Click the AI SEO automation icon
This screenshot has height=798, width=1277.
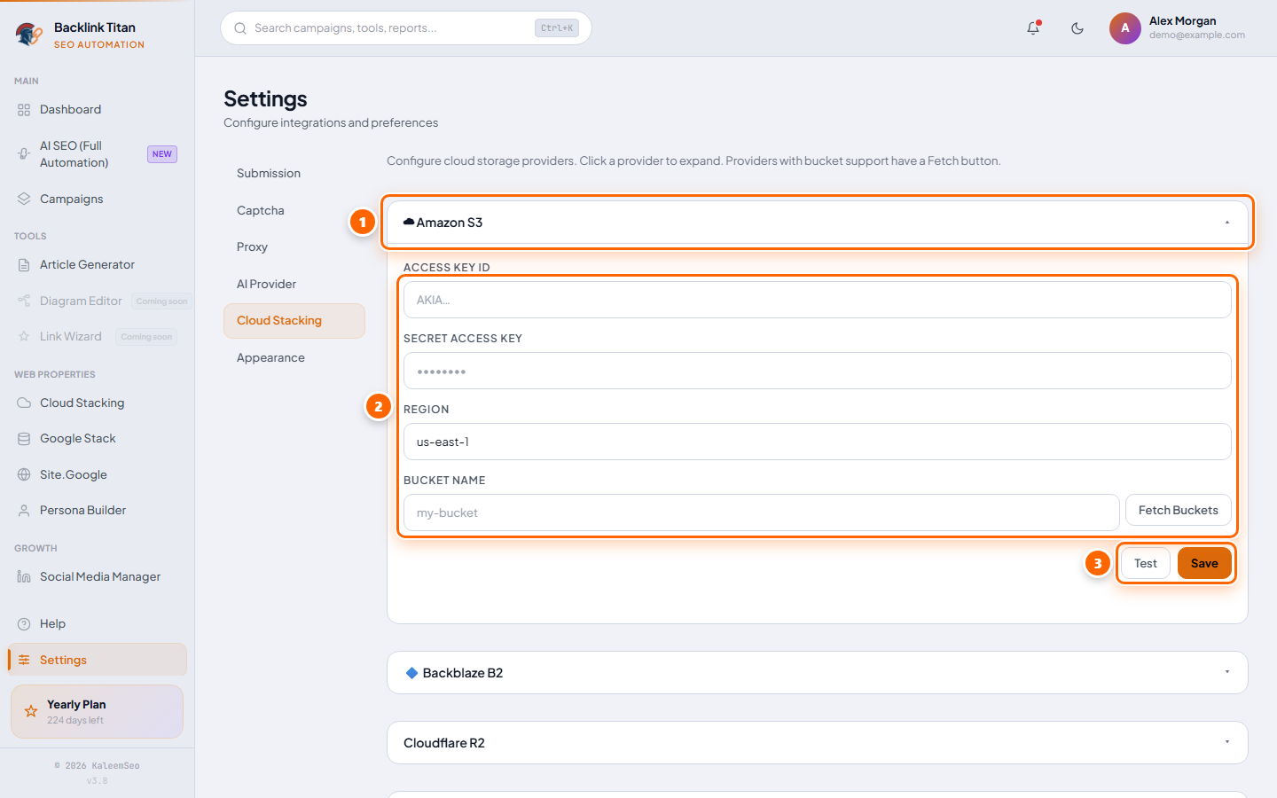[x=24, y=154]
